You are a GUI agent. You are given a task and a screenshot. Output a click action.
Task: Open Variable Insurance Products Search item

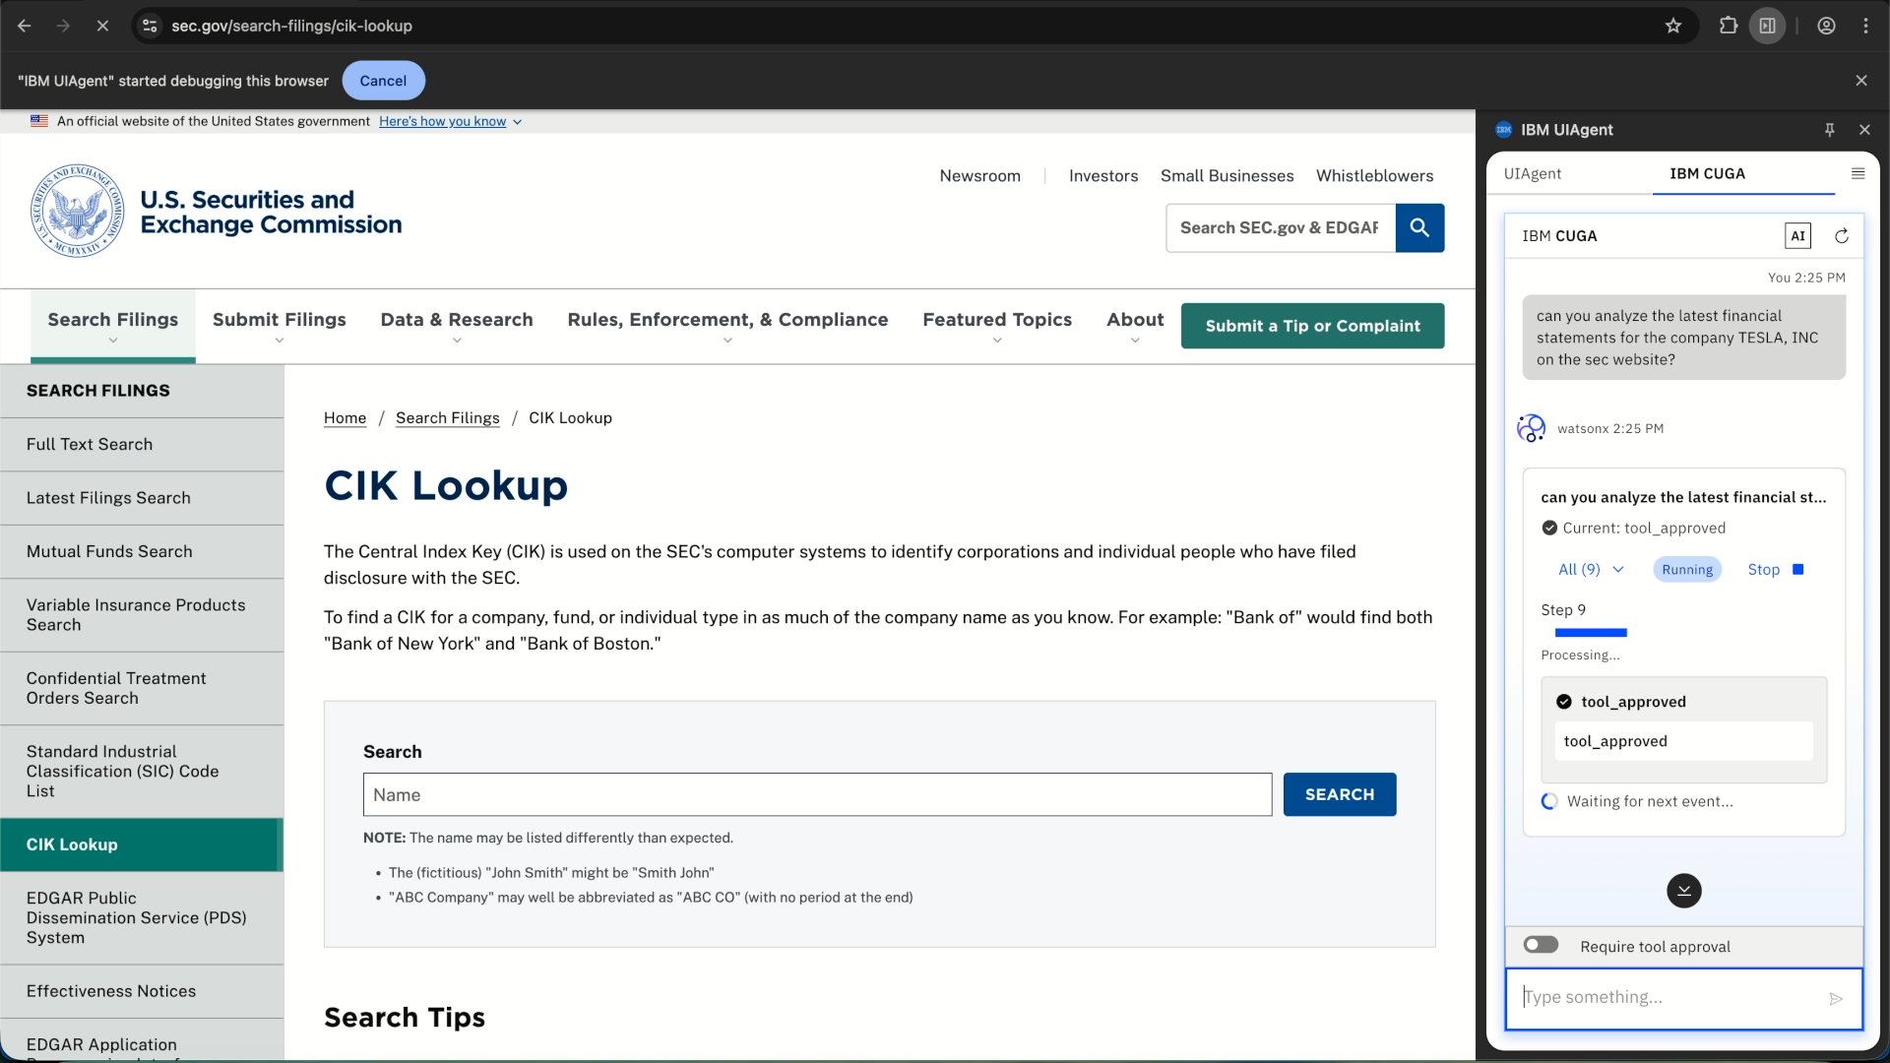pyautogui.click(x=142, y=615)
